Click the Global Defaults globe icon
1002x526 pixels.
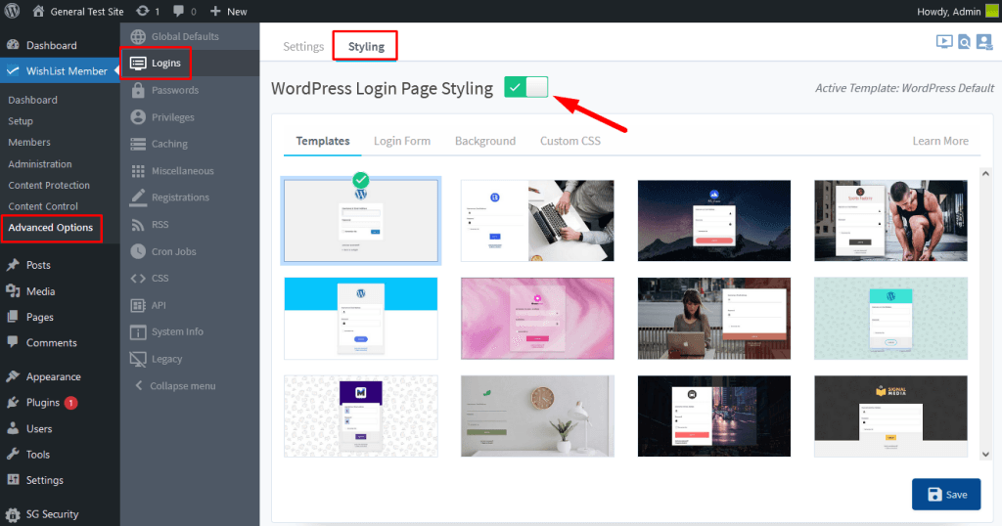click(x=137, y=36)
